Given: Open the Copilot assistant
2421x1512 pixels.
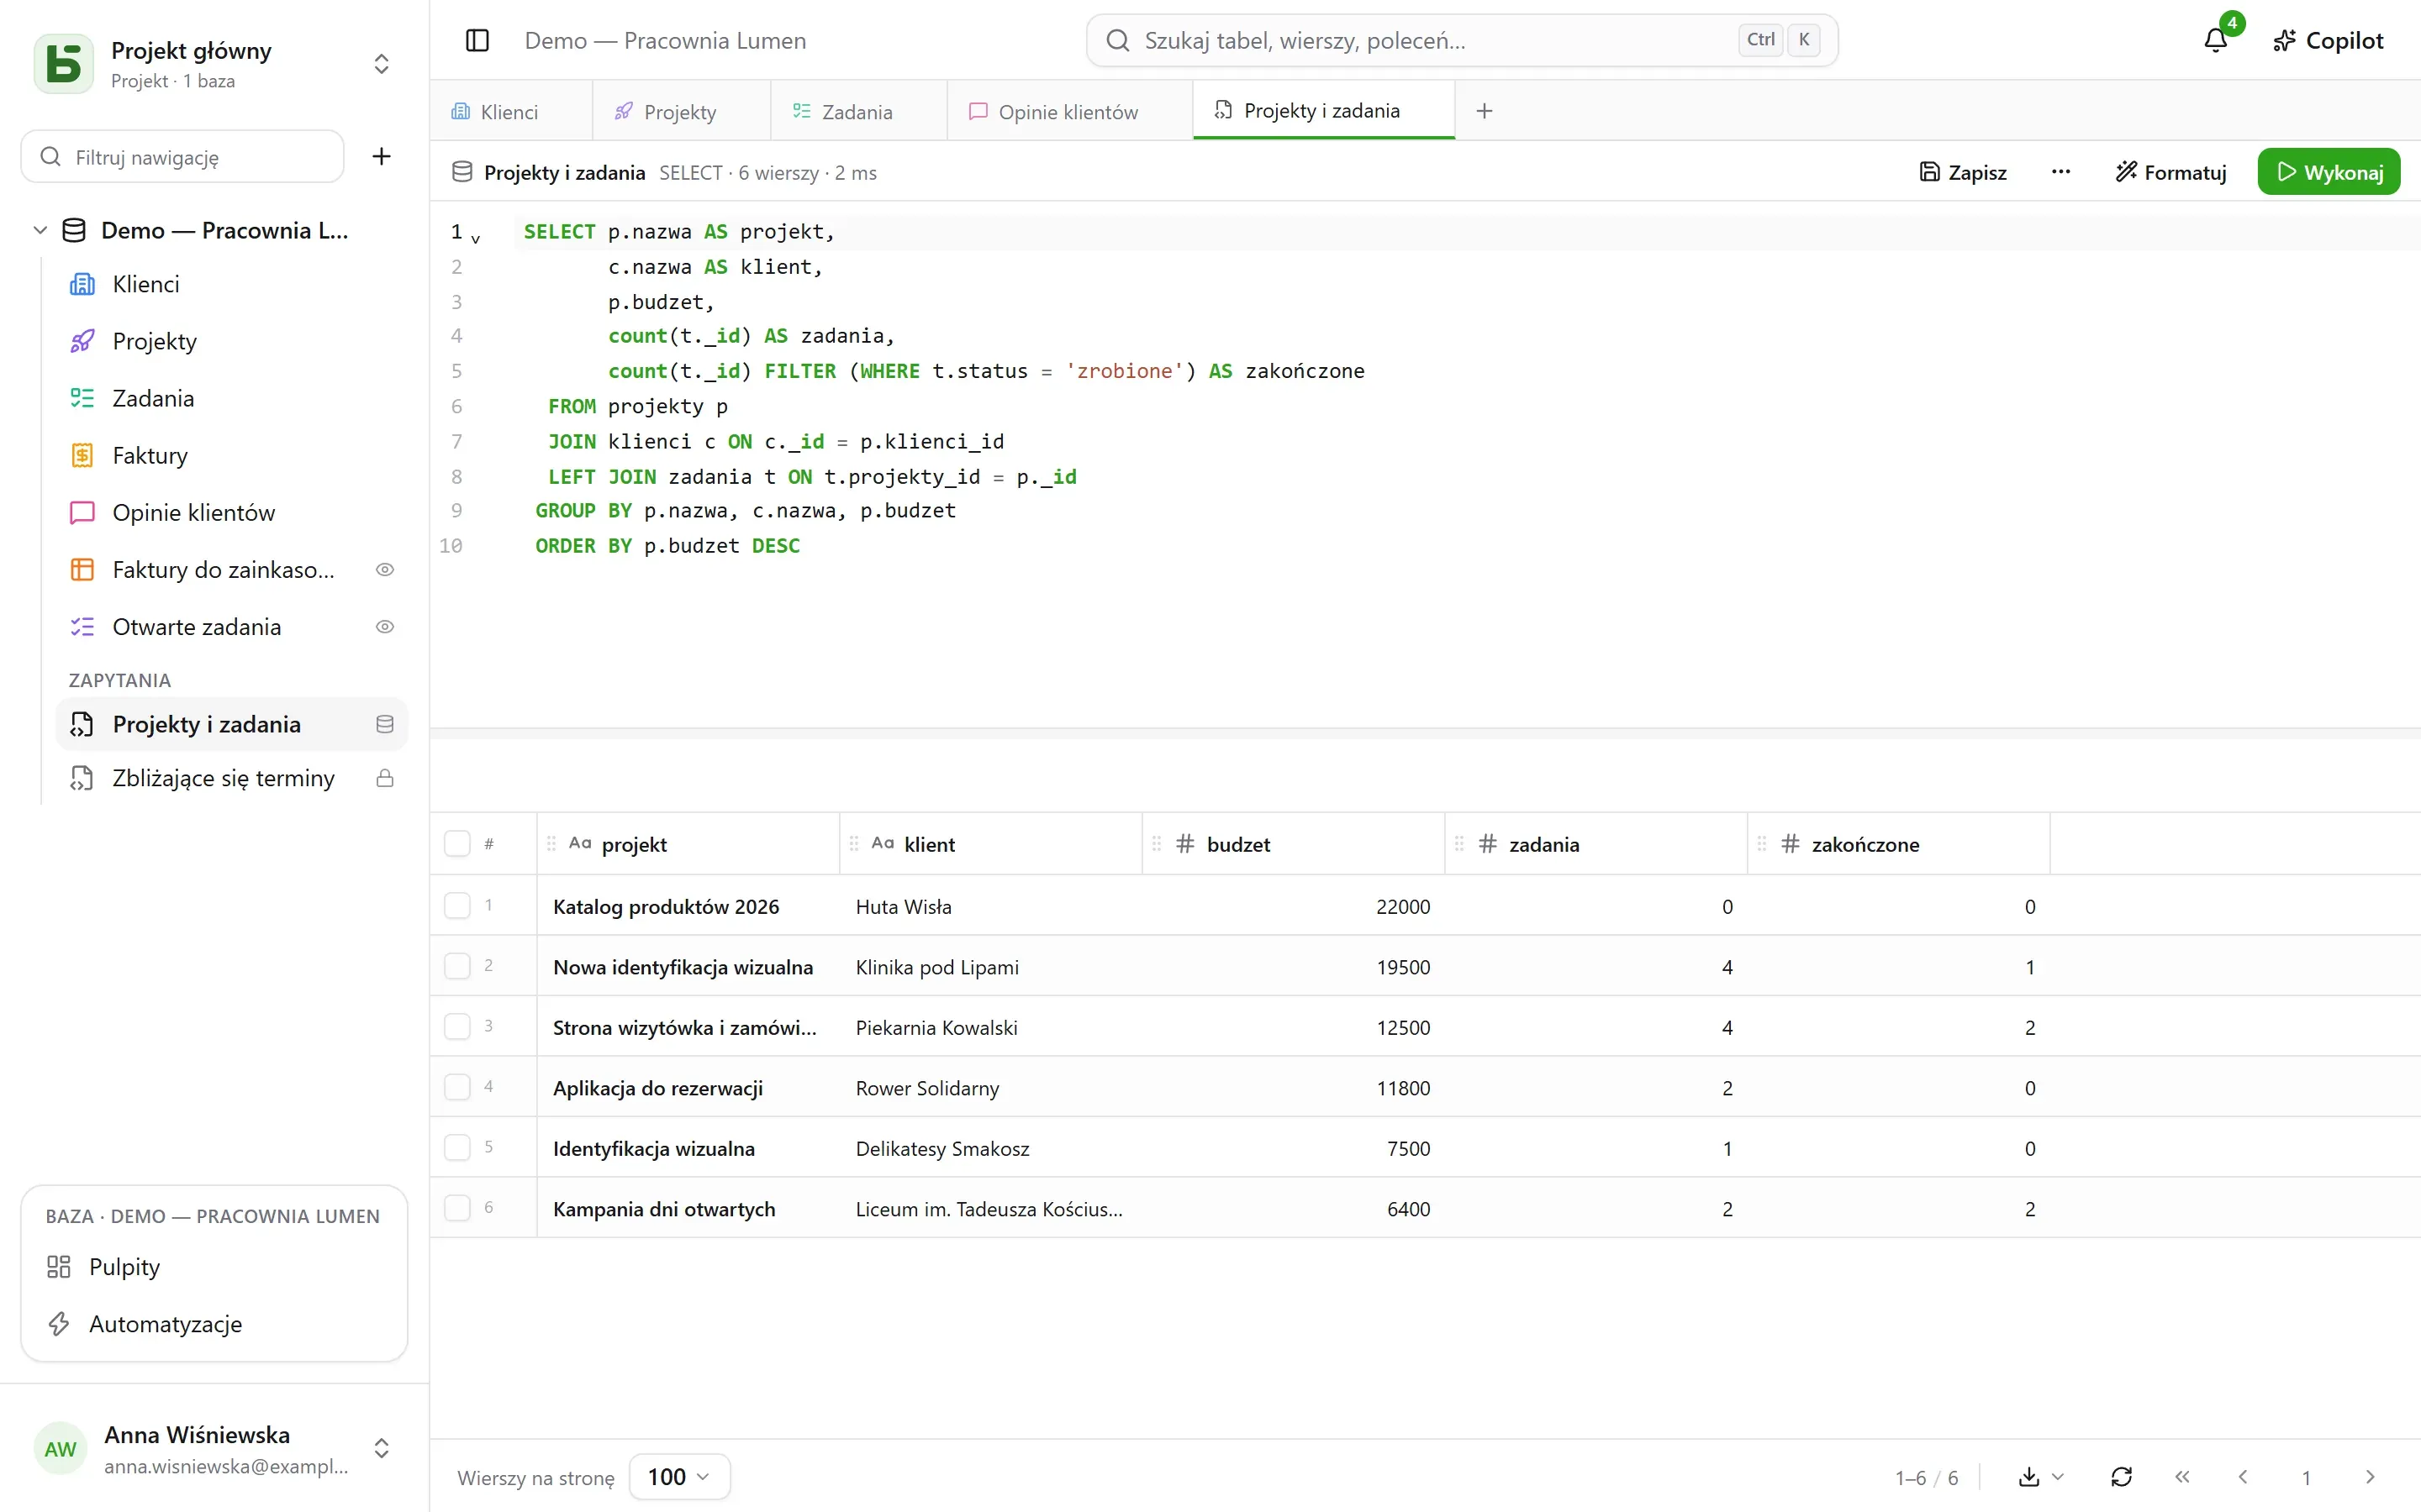Looking at the screenshot, I should [x=2328, y=40].
